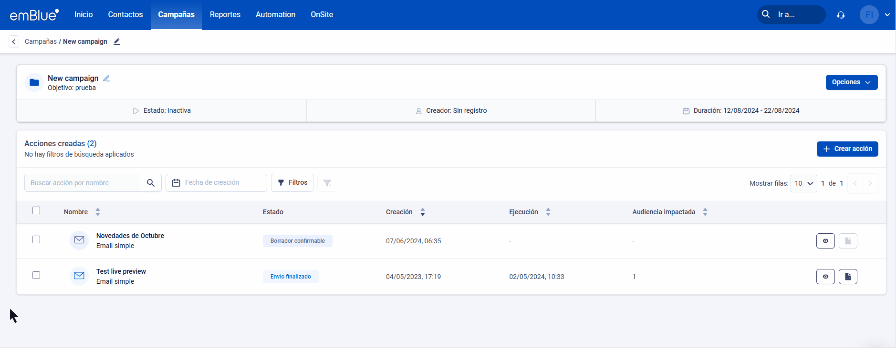The image size is (896, 348).
Task: Expand user account menu chevron
Action: pos(887,15)
